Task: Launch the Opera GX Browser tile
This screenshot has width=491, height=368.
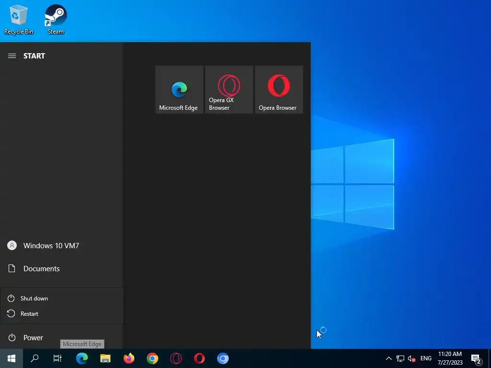Action: pyautogui.click(x=229, y=90)
